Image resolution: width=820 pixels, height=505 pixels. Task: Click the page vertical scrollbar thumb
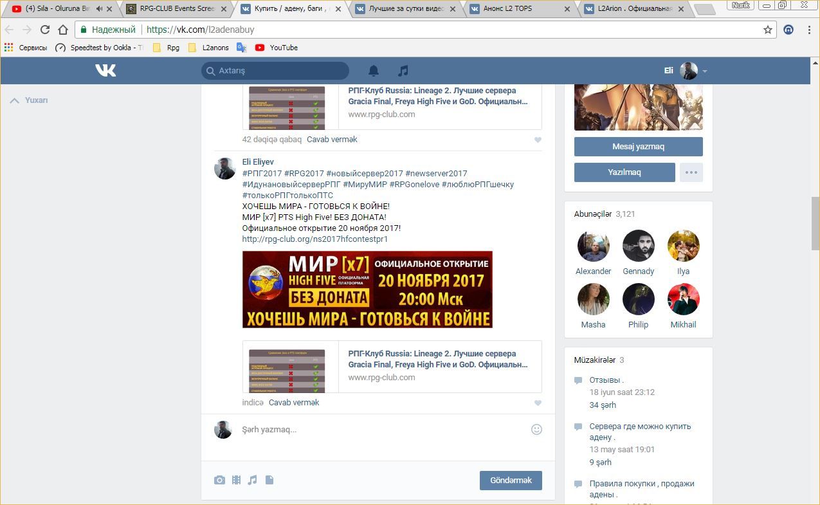click(815, 223)
